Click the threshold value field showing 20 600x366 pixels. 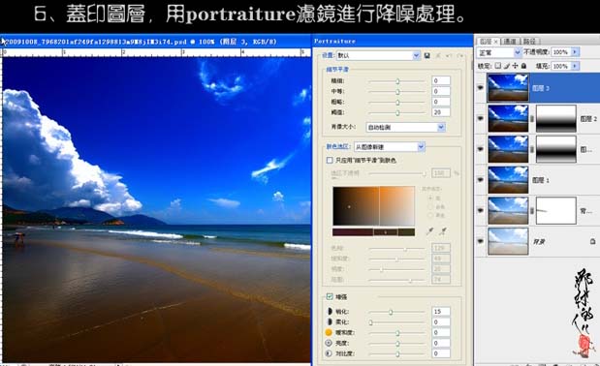point(441,112)
